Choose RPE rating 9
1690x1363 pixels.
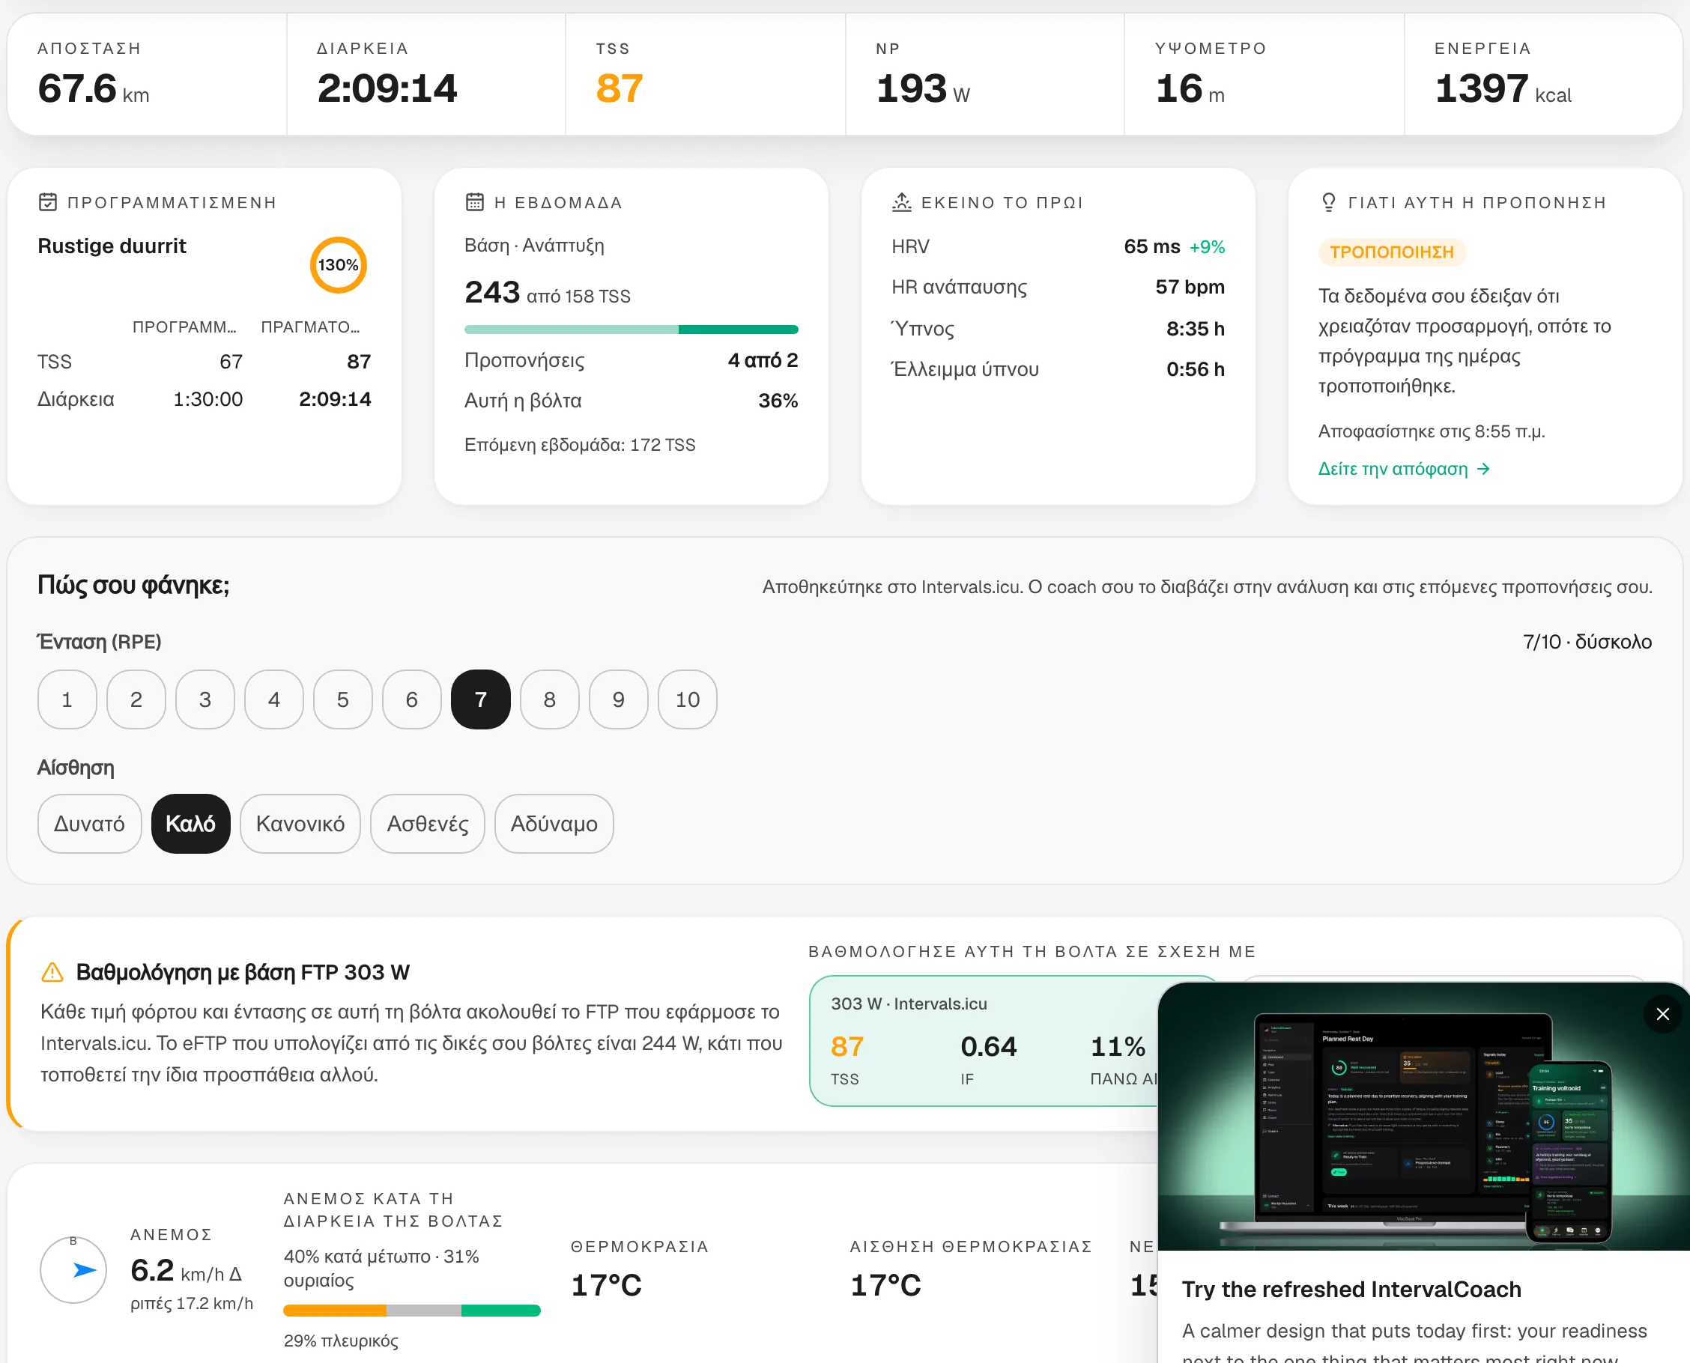pyautogui.click(x=619, y=699)
